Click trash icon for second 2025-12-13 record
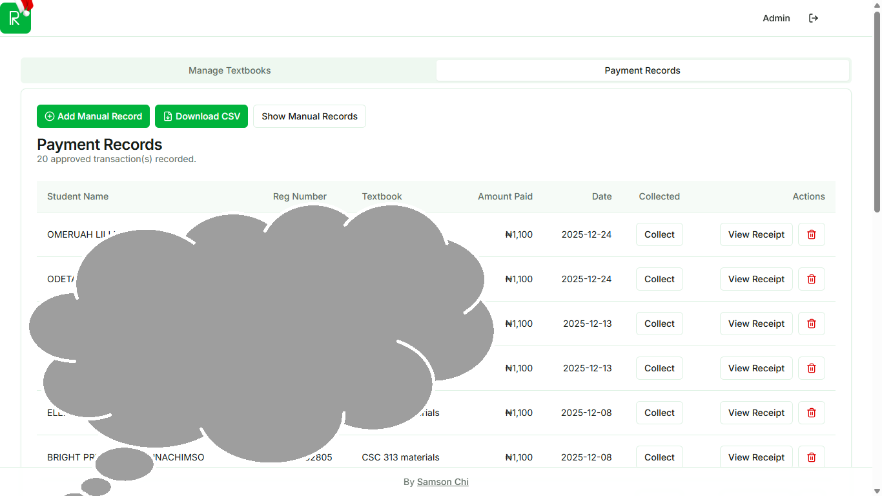Viewport: 882px width, 496px height. [x=812, y=368]
